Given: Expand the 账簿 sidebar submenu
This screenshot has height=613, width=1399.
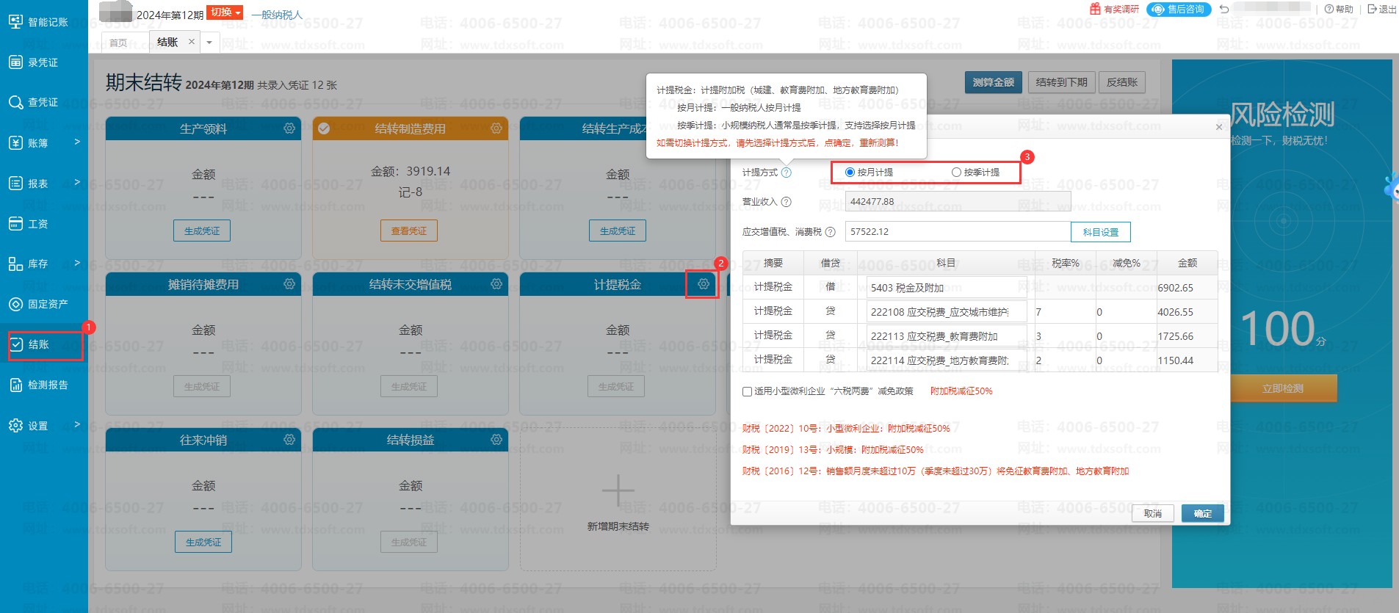Looking at the screenshot, I should click(44, 143).
